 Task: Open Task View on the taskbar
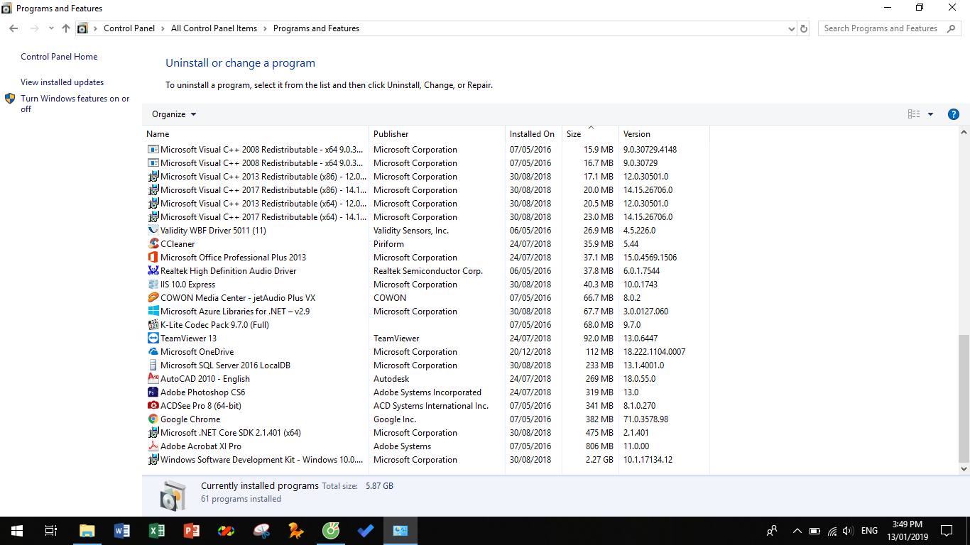coord(51,531)
